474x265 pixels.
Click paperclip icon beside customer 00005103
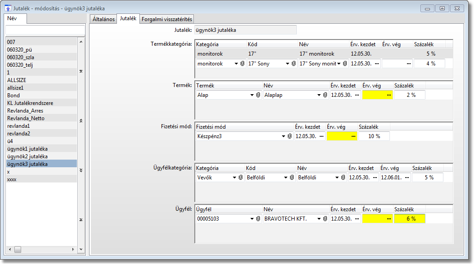coord(258,219)
